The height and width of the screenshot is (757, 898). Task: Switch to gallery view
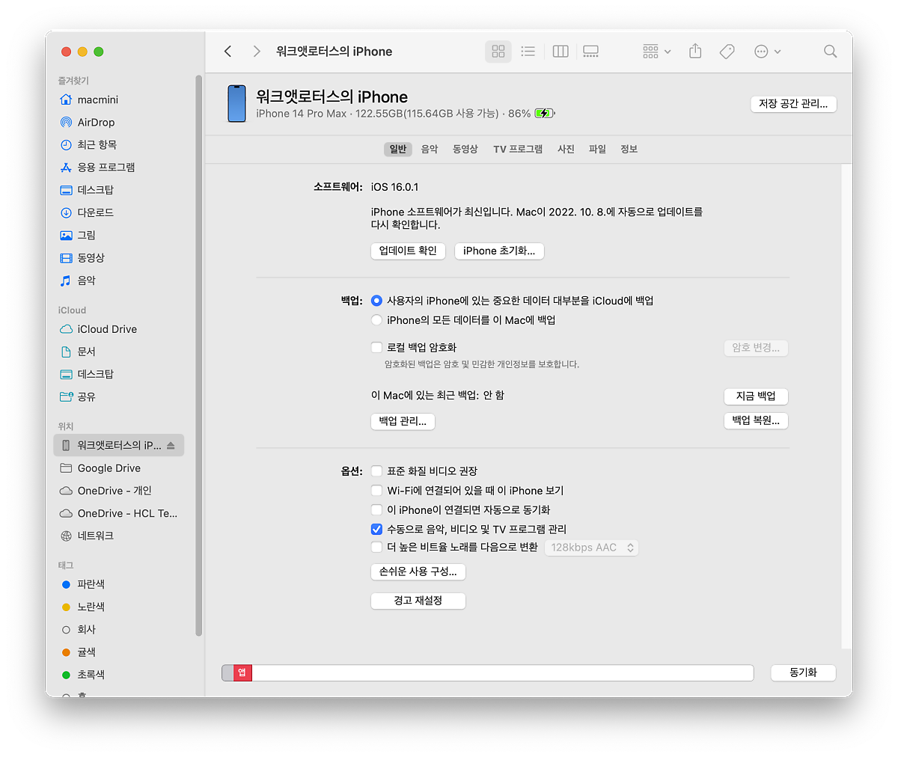[x=591, y=51]
